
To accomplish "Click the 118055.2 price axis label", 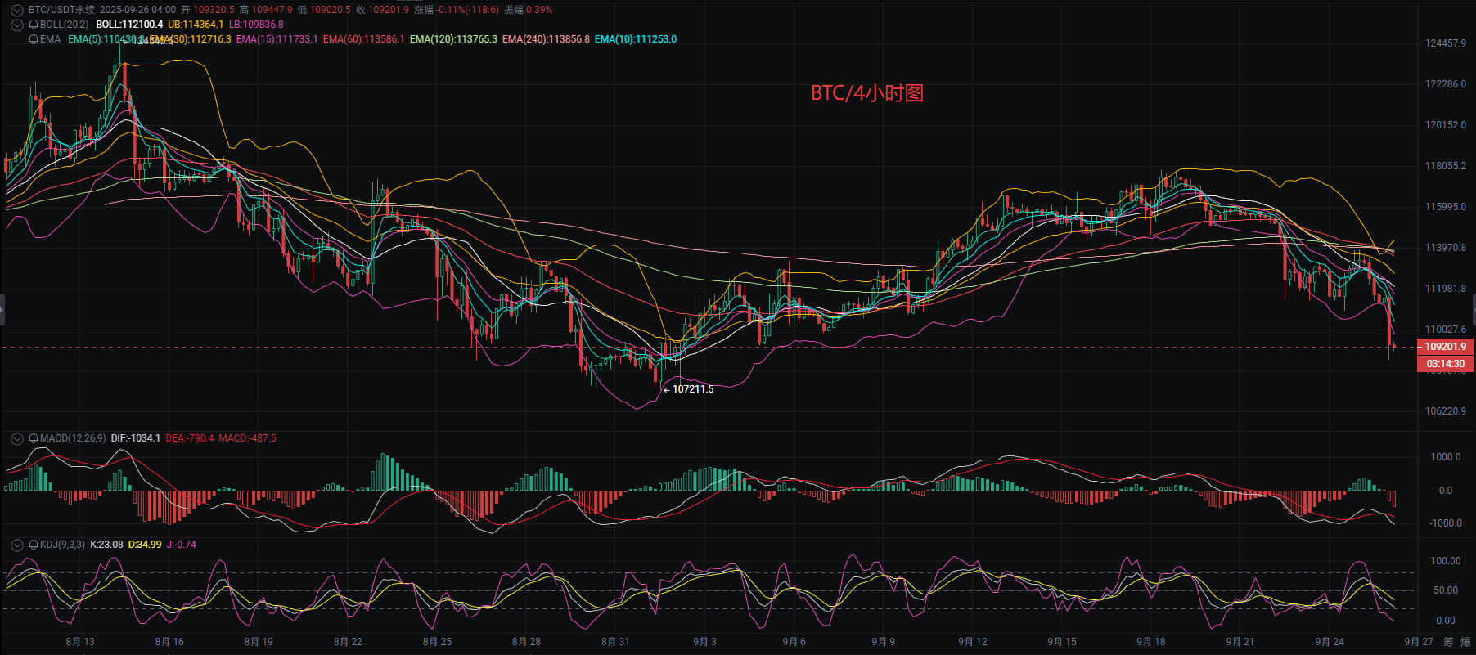I will [1446, 166].
